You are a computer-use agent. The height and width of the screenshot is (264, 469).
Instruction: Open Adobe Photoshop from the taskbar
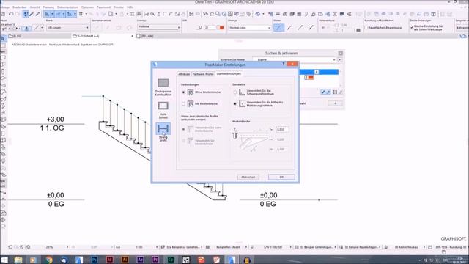click(x=95, y=260)
